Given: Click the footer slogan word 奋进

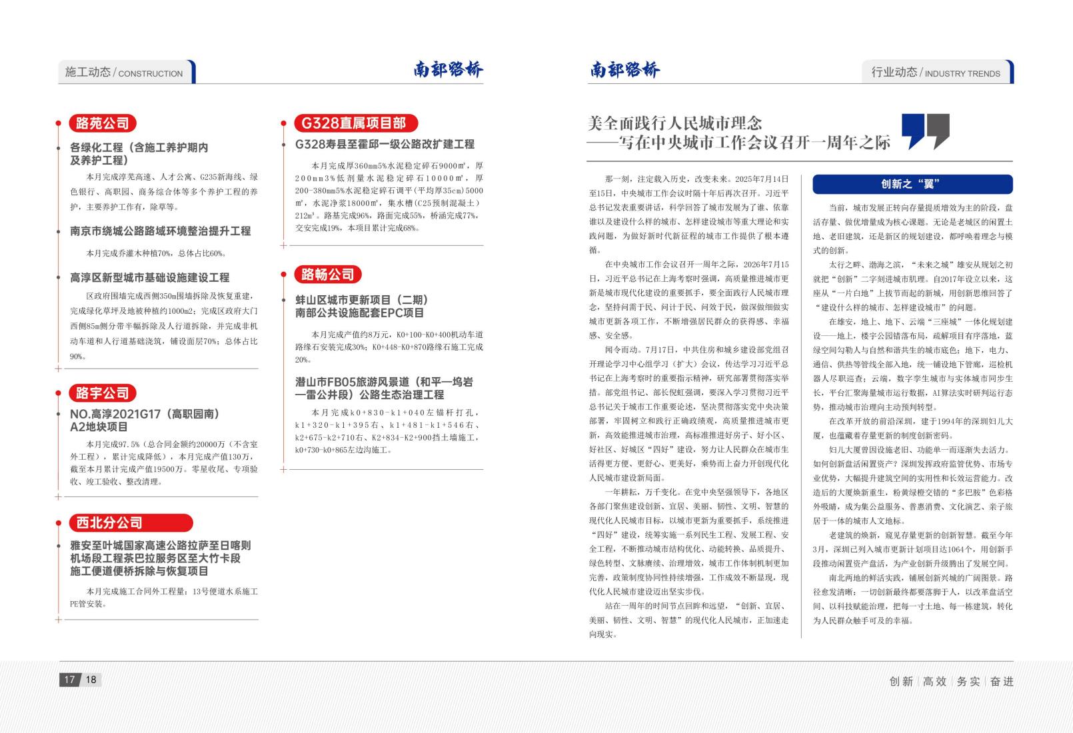Looking at the screenshot, I should (x=1002, y=681).
